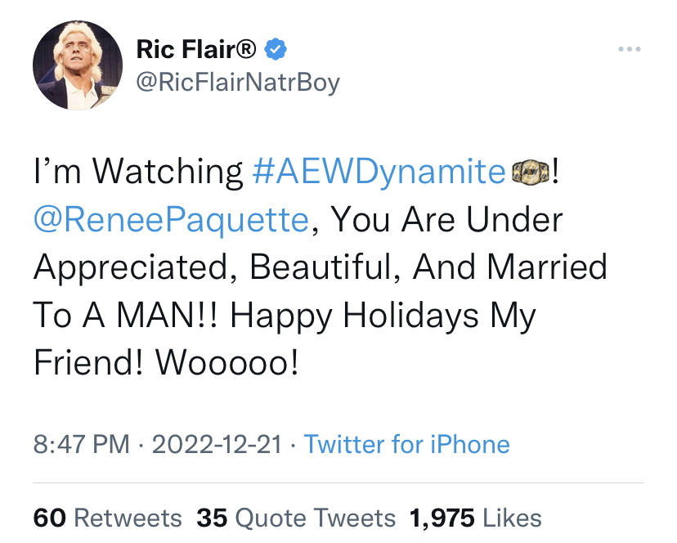677x543 pixels.
Task: Open the @RicFlairNatrBoy handle link
Action: point(237,82)
